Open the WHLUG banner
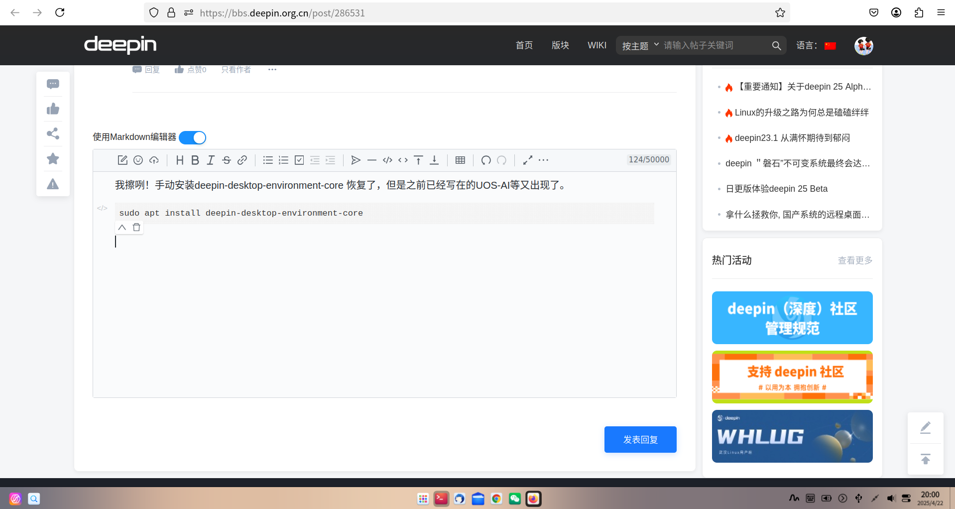The width and height of the screenshot is (955, 509). 792,436
